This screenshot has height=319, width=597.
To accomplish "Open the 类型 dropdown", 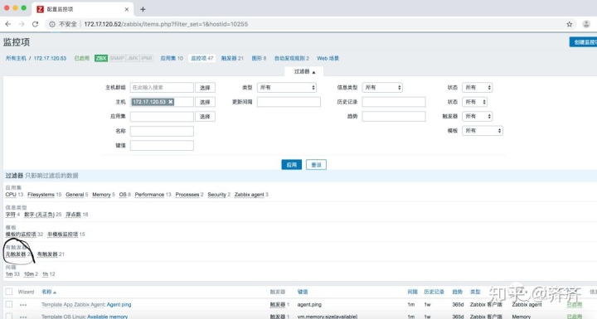I will 287,88.
